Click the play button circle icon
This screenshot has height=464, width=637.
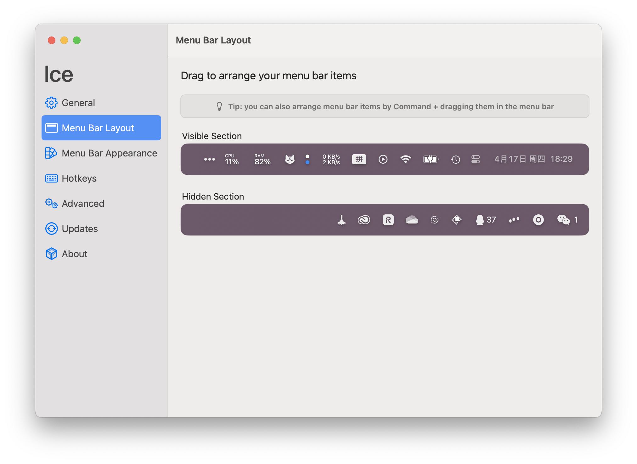[x=383, y=159]
